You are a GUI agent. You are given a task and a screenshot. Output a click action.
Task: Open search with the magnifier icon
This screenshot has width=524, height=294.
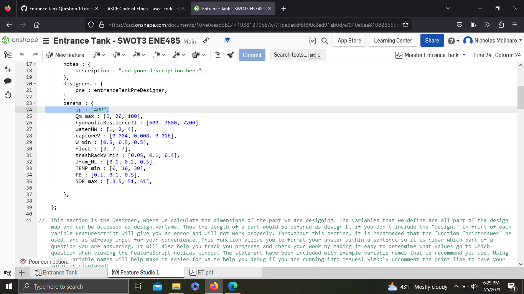(x=324, y=40)
